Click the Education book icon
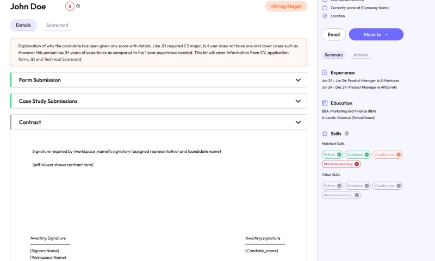The image size is (435, 261). coord(325,103)
